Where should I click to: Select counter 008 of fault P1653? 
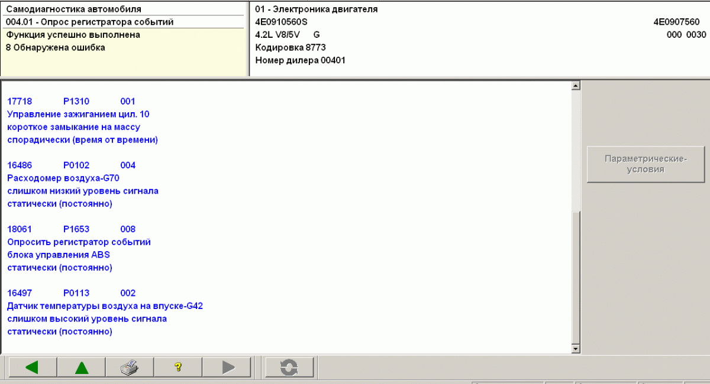[128, 229]
